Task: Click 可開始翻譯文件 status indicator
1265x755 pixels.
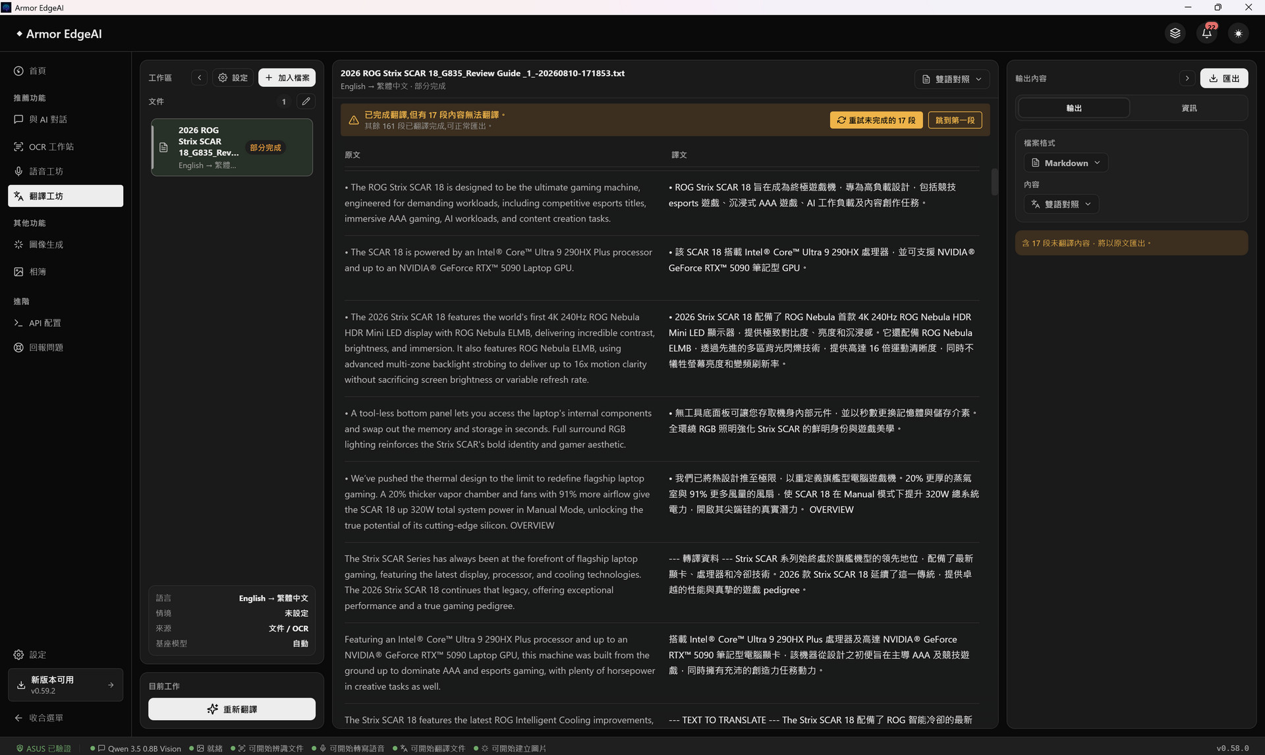Action: coord(430,748)
